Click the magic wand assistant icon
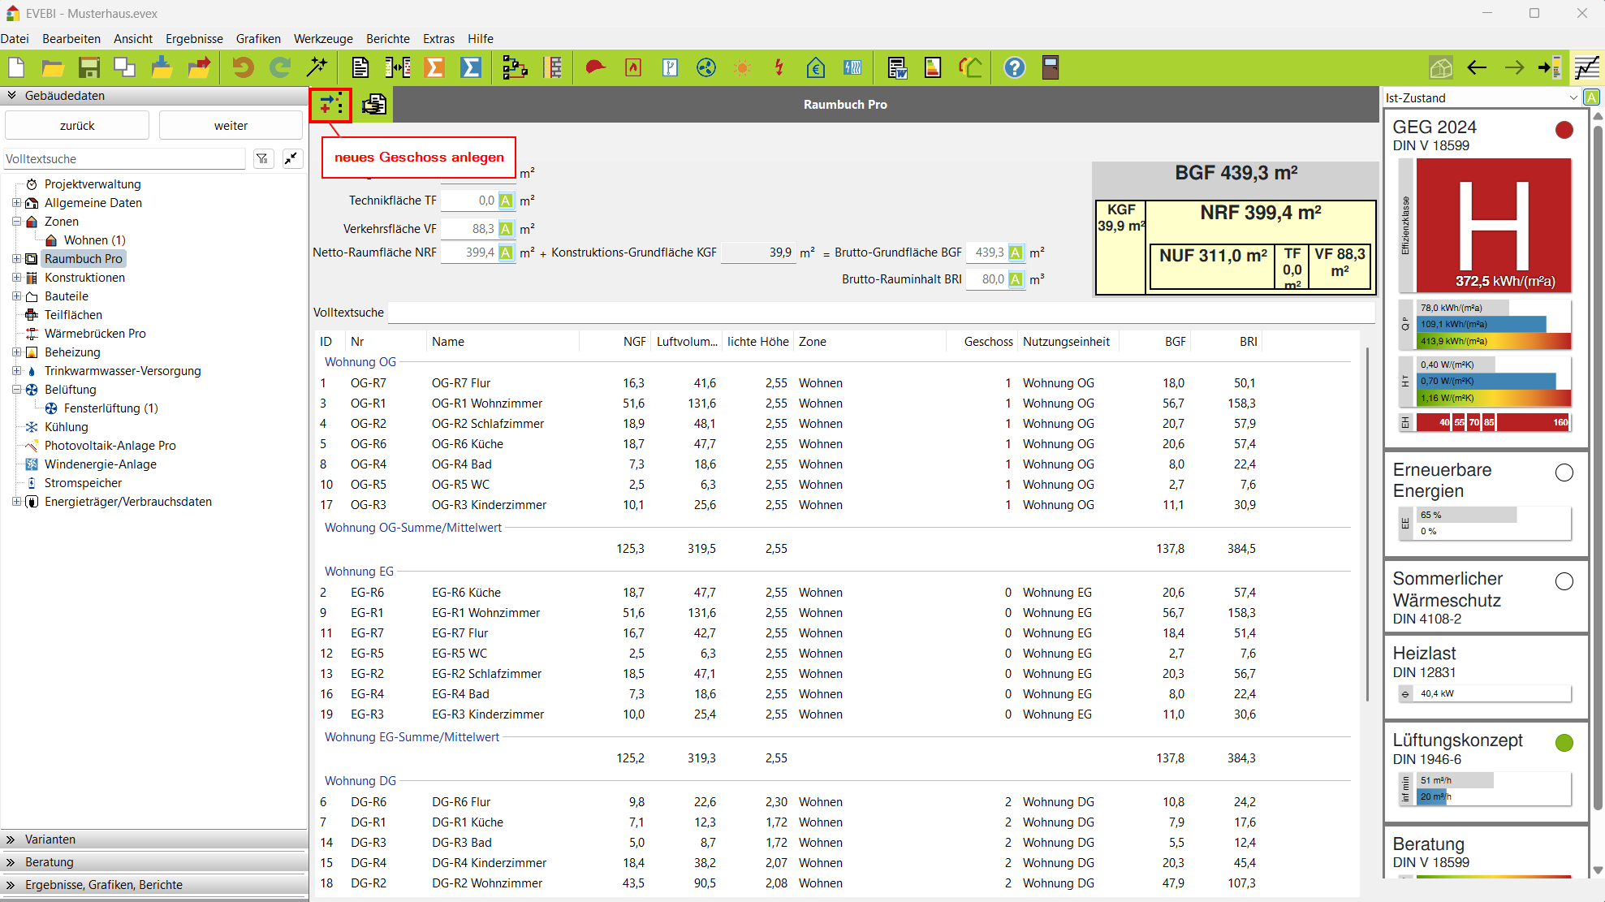 point(317,67)
